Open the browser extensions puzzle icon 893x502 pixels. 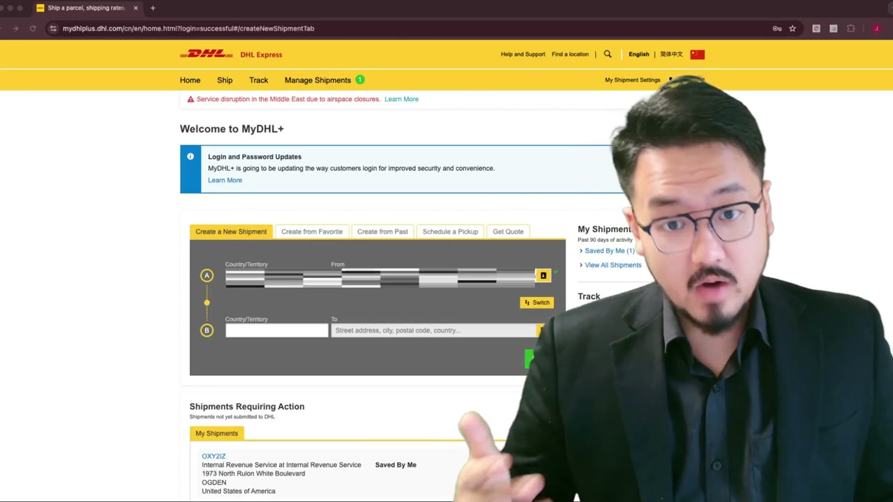click(850, 29)
